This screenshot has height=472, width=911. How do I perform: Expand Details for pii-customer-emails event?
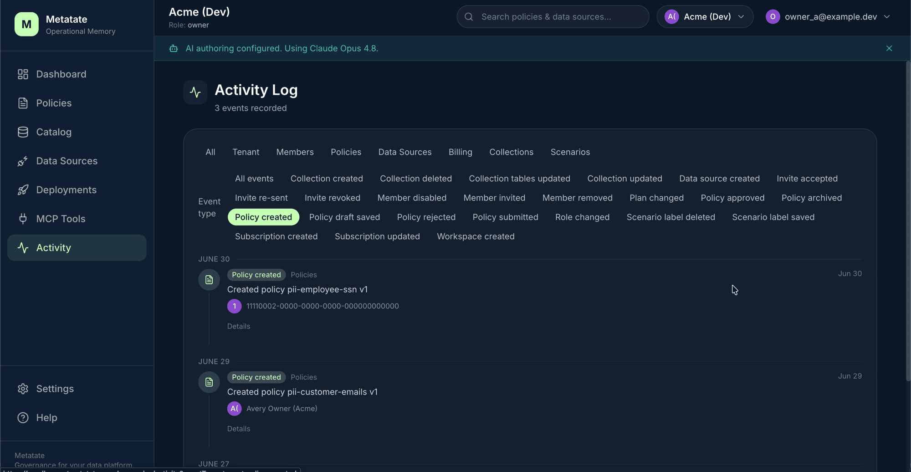click(x=239, y=429)
